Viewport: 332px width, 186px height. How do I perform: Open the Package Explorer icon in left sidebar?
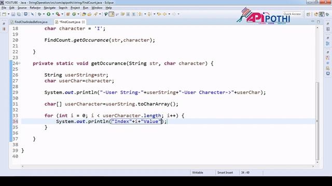(x=4, y=29)
